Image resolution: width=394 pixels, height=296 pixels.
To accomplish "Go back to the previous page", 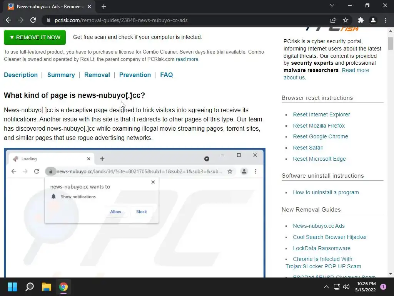I will 8,20.
